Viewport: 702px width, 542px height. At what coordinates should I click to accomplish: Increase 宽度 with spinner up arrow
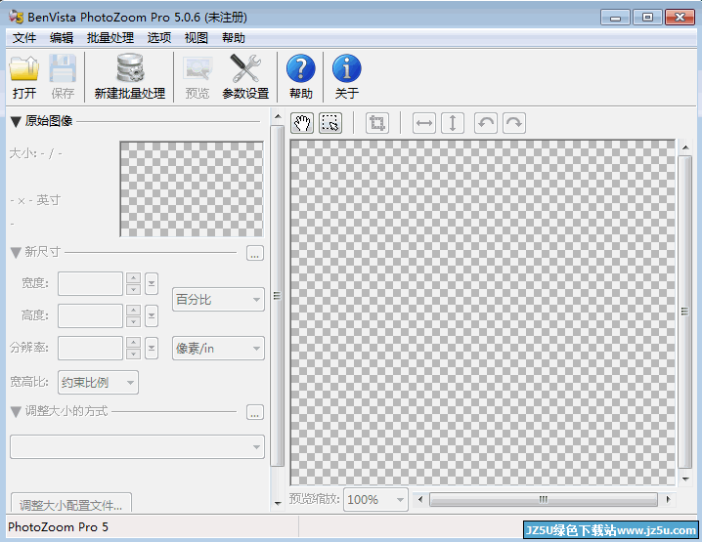[133, 277]
